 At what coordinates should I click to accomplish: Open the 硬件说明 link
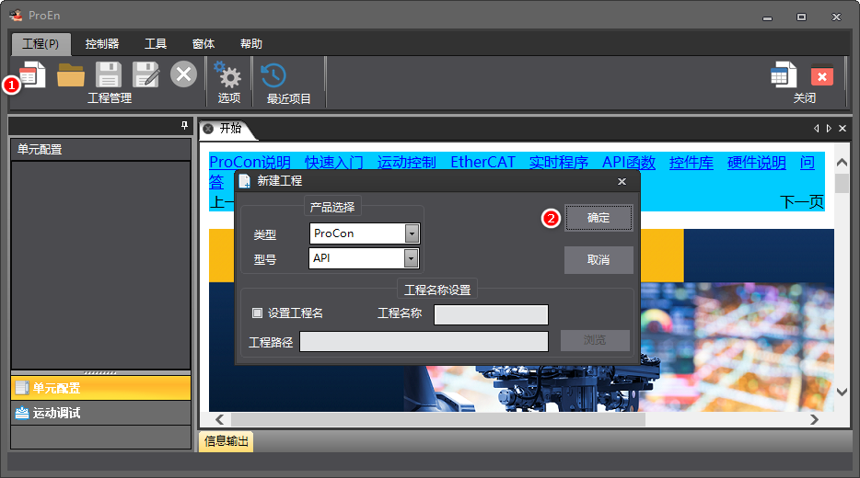tap(756, 163)
